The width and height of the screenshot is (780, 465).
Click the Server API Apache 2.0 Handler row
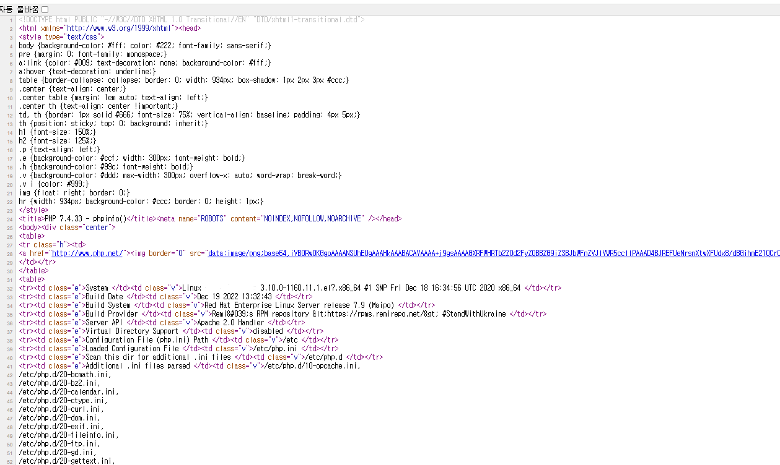click(162, 323)
